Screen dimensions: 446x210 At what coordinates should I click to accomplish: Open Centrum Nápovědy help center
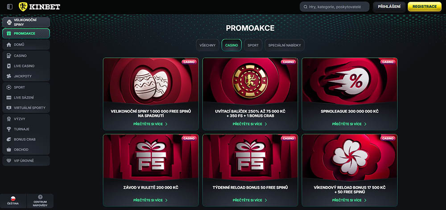[x=40, y=201]
